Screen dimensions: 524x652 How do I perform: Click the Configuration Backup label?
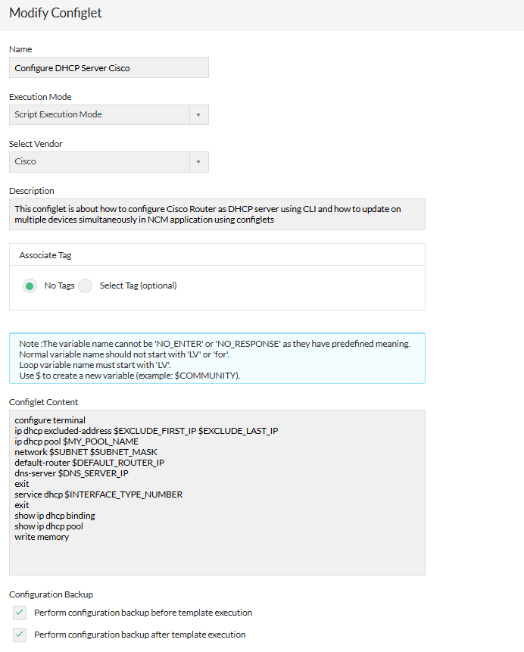51,594
